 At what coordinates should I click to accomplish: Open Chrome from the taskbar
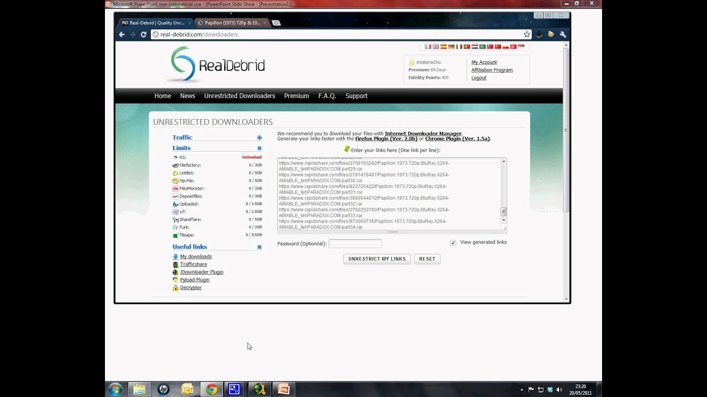pos(212,389)
